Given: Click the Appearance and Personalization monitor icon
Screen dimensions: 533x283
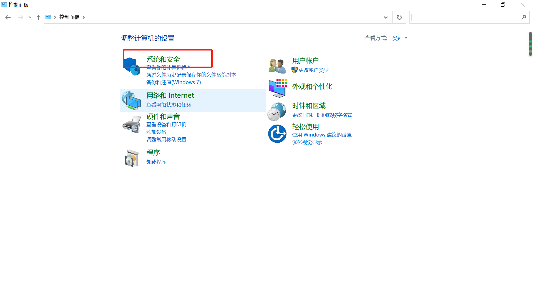Looking at the screenshot, I should coord(278,88).
